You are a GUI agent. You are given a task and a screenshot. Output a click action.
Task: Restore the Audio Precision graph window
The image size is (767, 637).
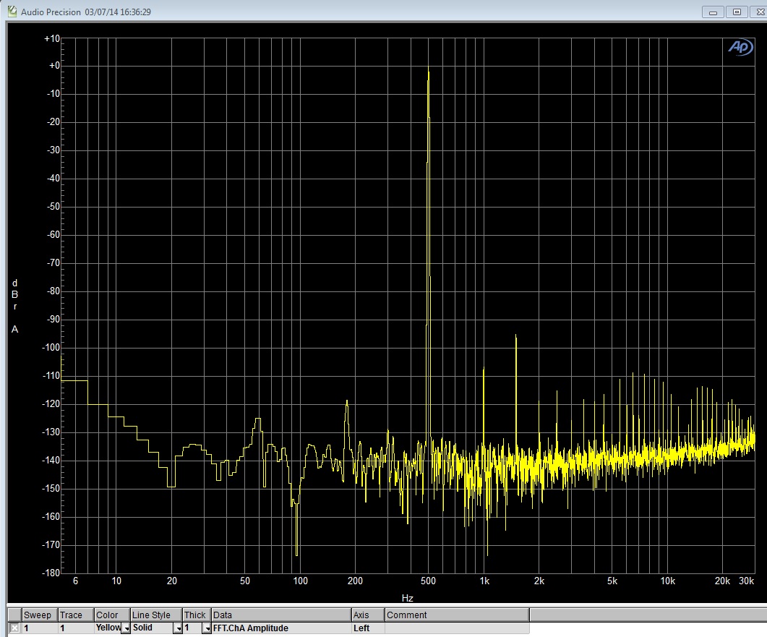point(737,12)
